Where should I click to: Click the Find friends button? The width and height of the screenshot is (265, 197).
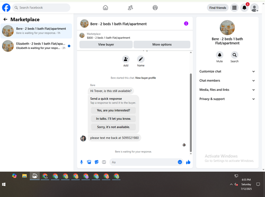[x=218, y=8]
